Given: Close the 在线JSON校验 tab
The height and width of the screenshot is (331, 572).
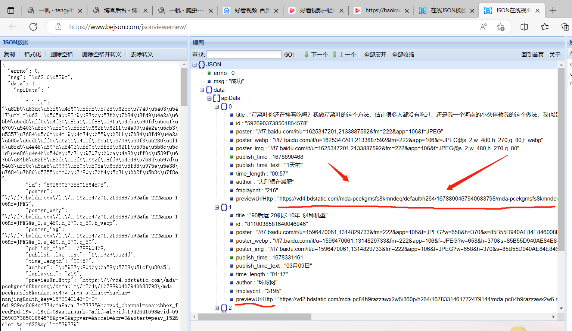Looking at the screenshot, I should pos(472,11).
